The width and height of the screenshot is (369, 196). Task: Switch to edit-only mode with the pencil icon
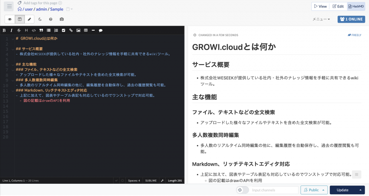(30, 19)
